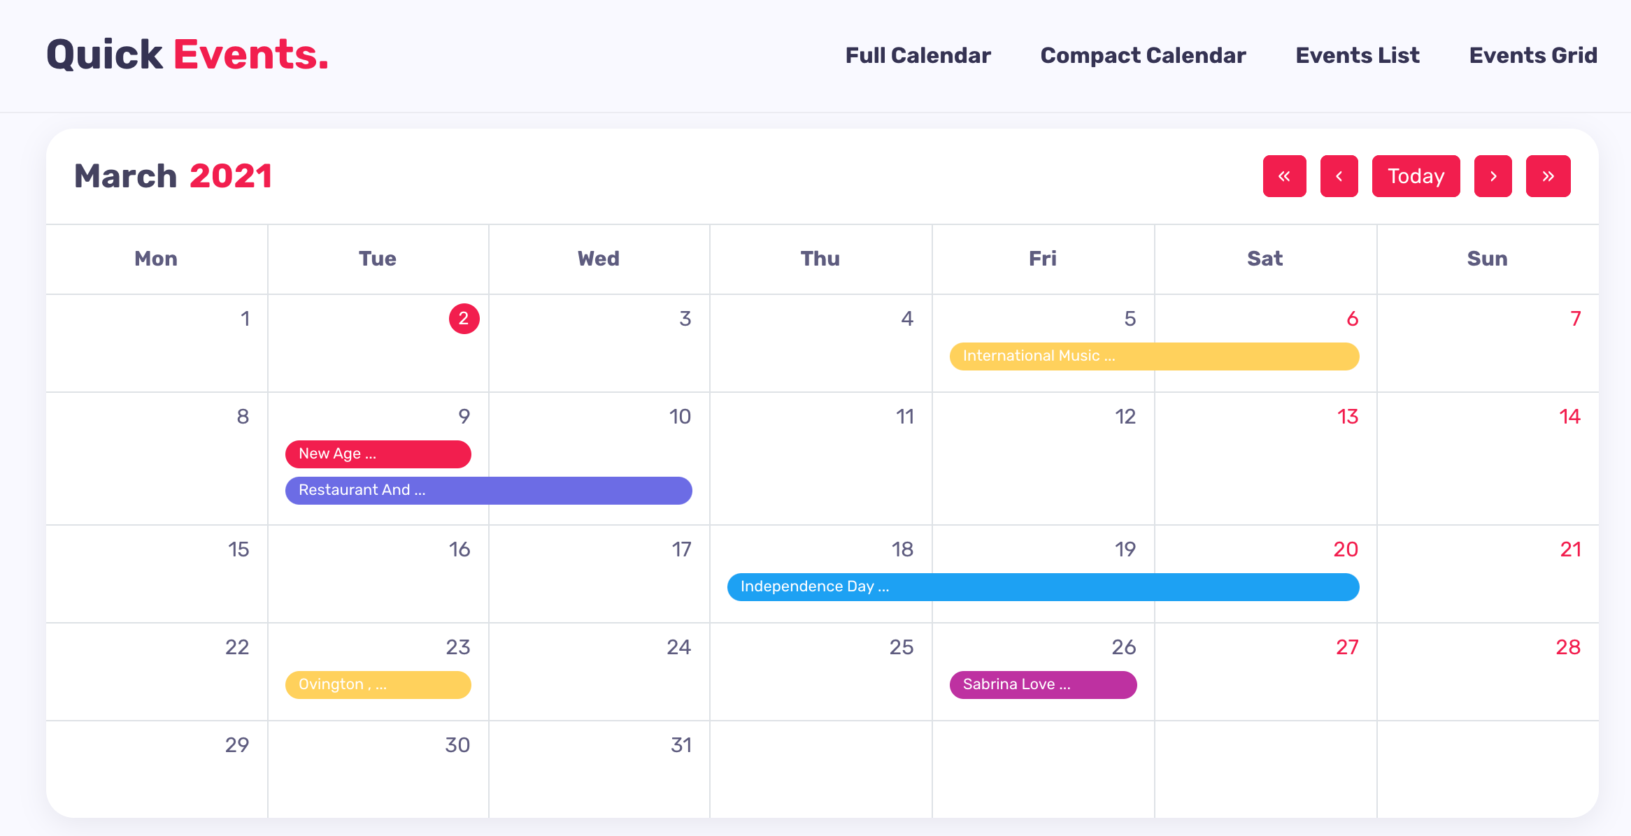This screenshot has height=836, width=1631.
Task: Go to Events List page
Action: [x=1357, y=55]
